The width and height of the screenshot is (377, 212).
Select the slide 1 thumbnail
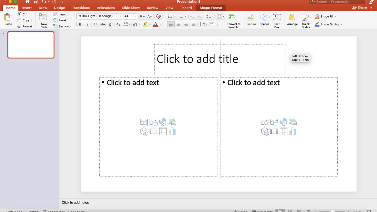tap(31, 45)
